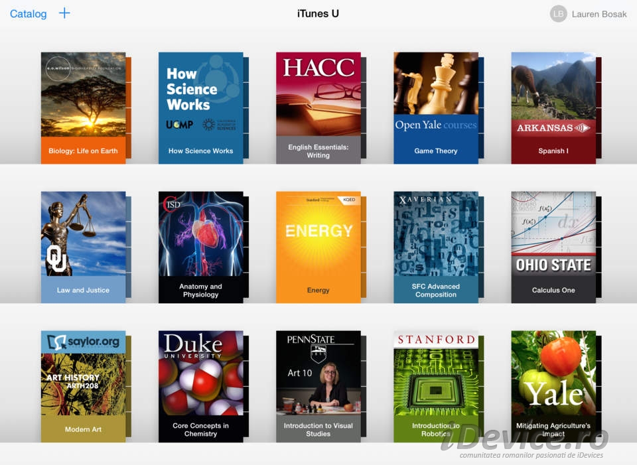Image resolution: width=637 pixels, height=465 pixels.
Task: Open Xaverian SFC Advanced Composition course
Action: pos(436,247)
